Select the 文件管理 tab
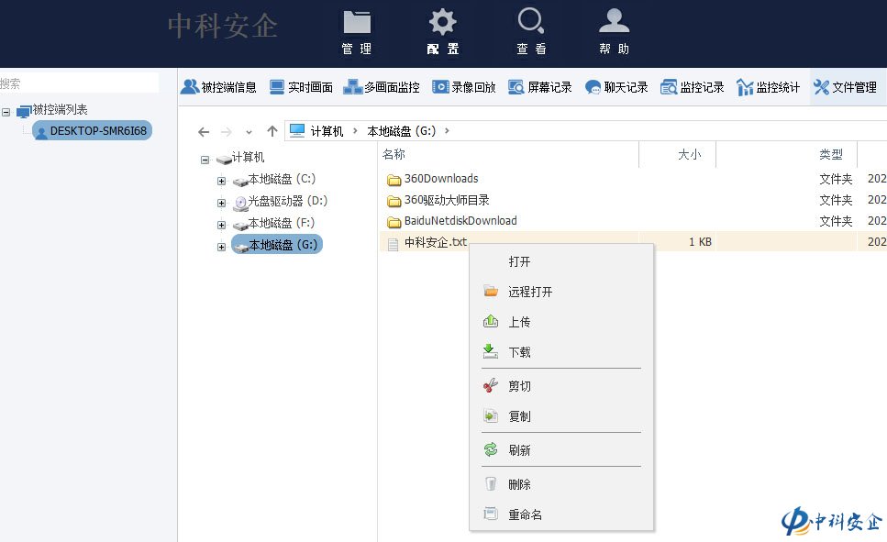Image resolution: width=887 pixels, height=542 pixels. pos(845,87)
